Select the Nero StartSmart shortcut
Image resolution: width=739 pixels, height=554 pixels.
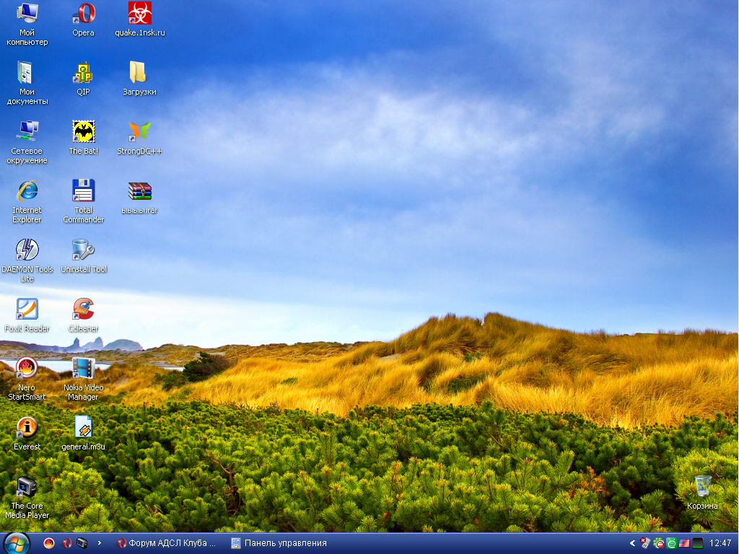pos(27,369)
